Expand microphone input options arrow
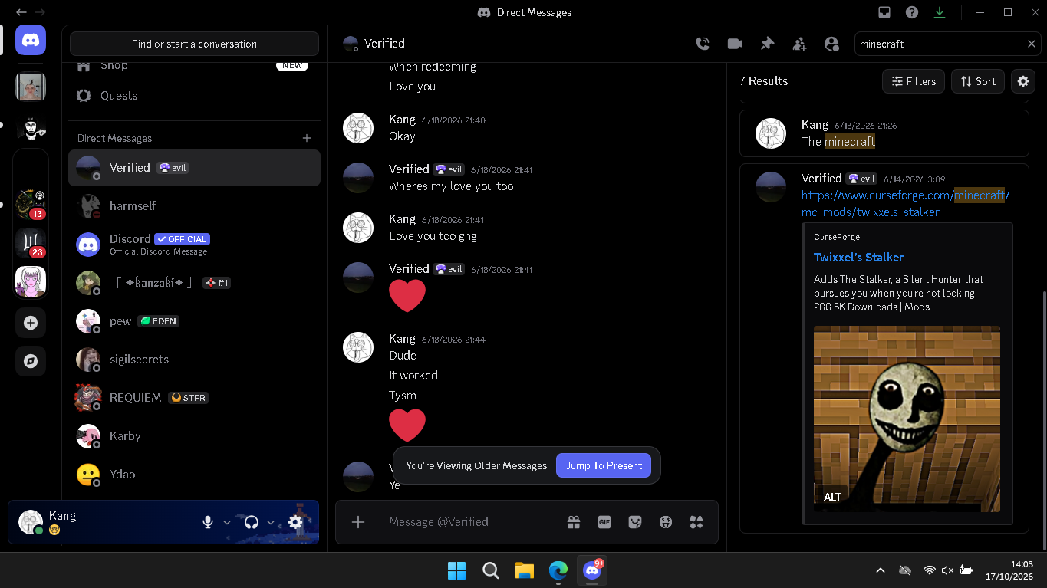 tap(227, 522)
